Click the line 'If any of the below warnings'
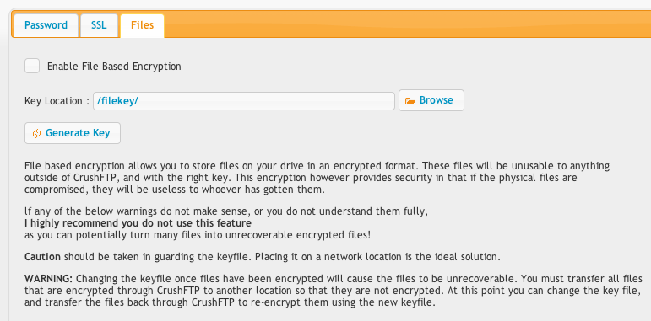Screen dimensions: 651x321 (x=225, y=211)
